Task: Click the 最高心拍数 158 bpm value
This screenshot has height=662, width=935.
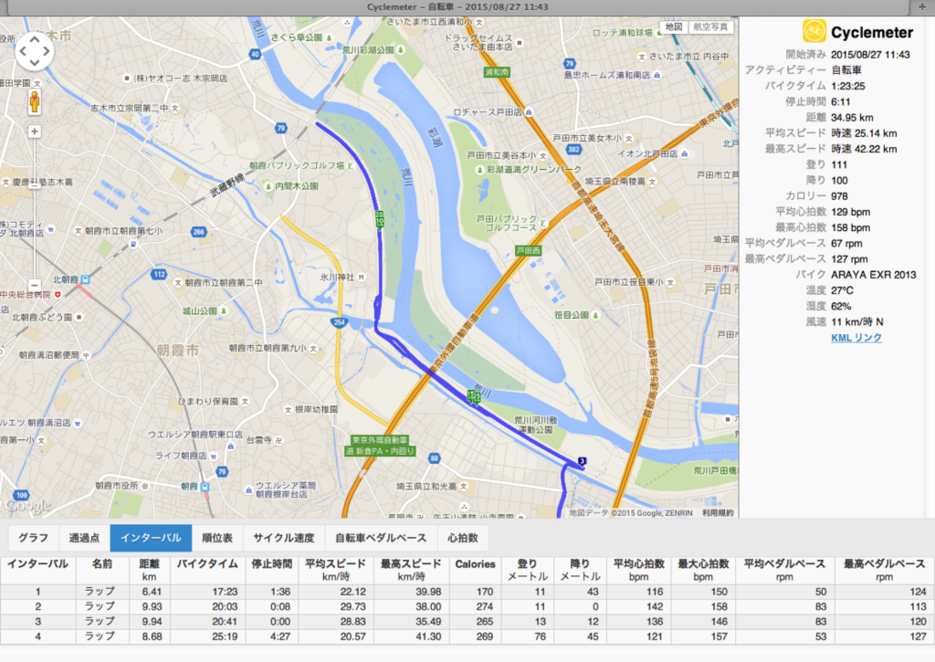Action: coord(851,227)
